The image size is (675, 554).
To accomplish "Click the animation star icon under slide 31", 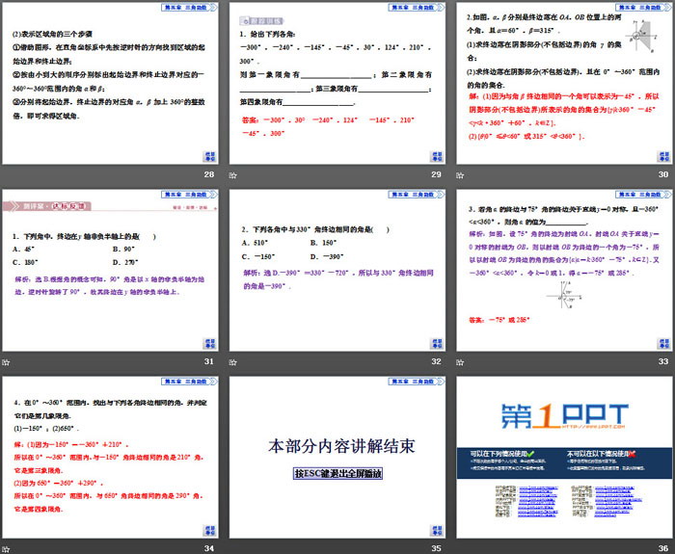I will coord(6,362).
